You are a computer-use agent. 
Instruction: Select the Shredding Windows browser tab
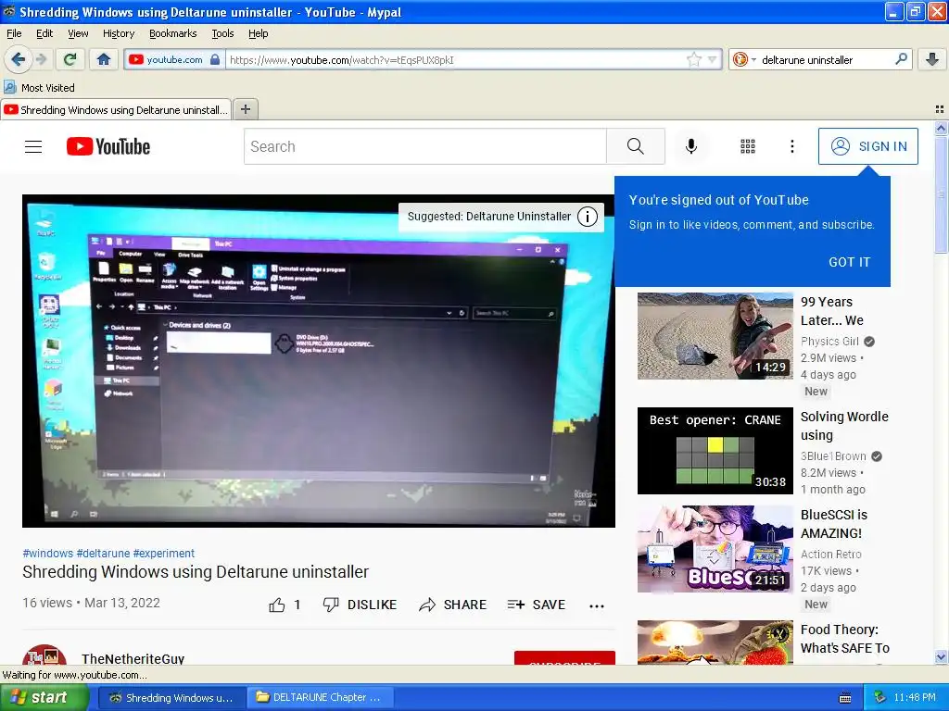[116, 109]
